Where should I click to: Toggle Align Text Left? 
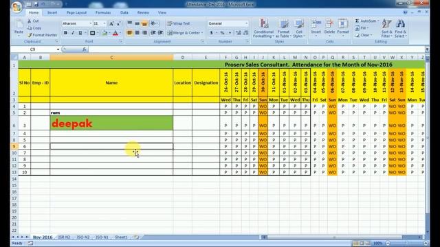130,33
